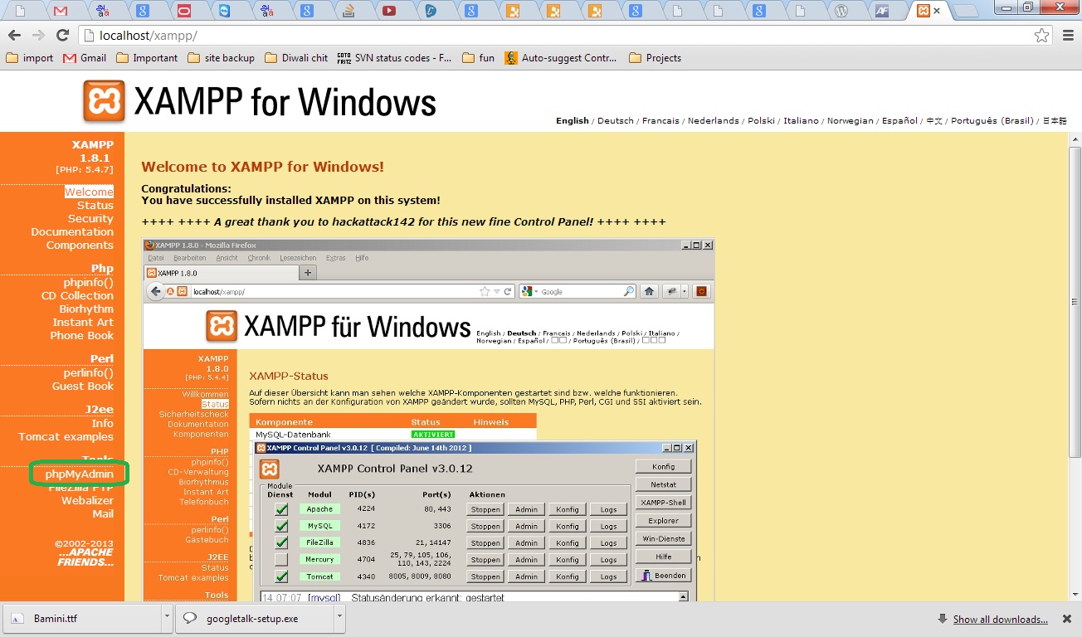This screenshot has height=637, width=1082.
Task: Click the Show all downloads link
Action: point(1000,620)
